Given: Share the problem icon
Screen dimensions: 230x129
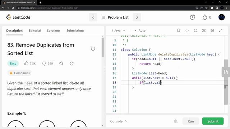Looking at the screenshot, I should [72, 63].
